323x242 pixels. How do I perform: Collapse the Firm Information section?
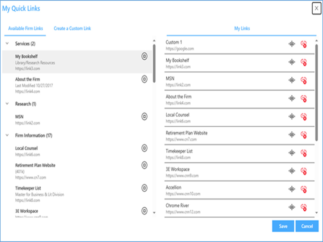coord(7,136)
